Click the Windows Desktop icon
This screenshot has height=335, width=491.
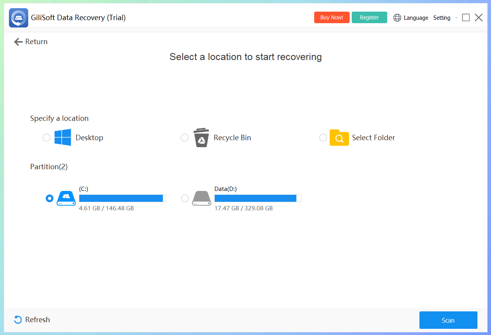63,137
